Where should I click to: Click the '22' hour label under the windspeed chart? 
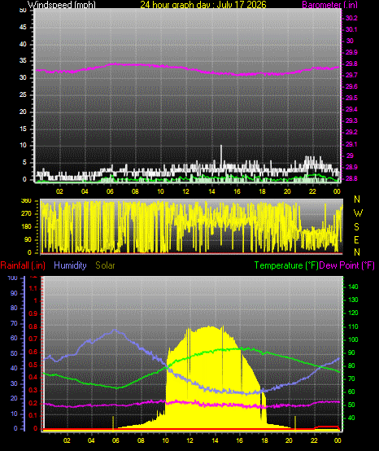pyautogui.click(x=312, y=191)
